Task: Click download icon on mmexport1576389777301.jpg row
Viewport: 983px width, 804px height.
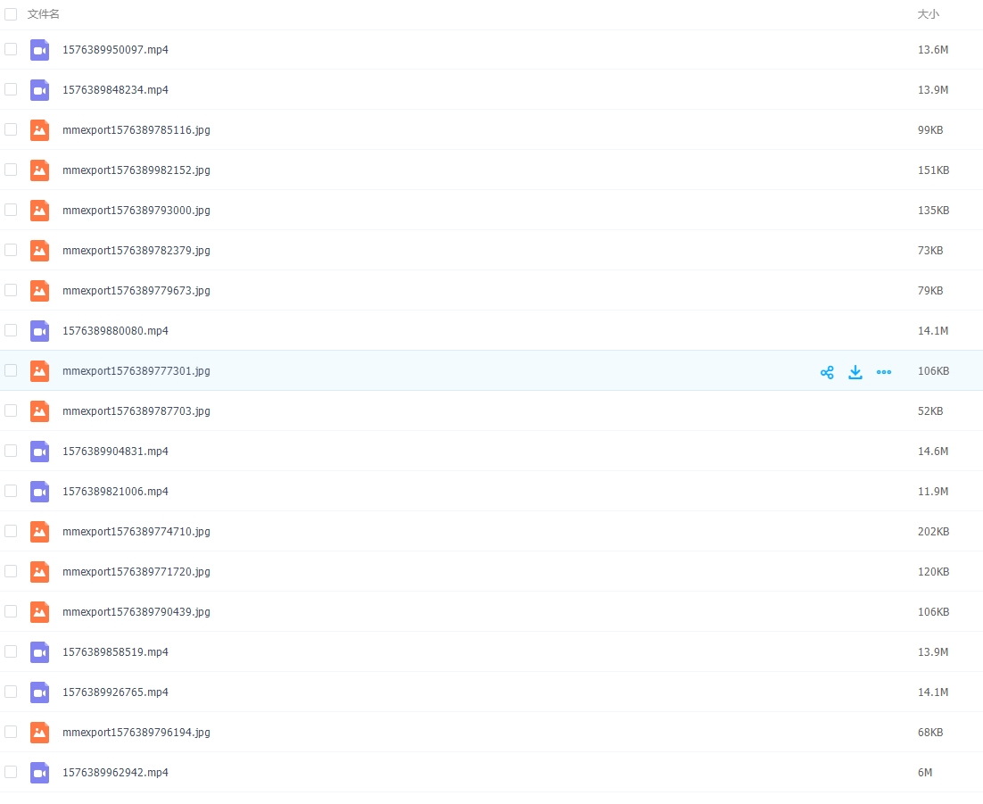Action: [x=855, y=372]
